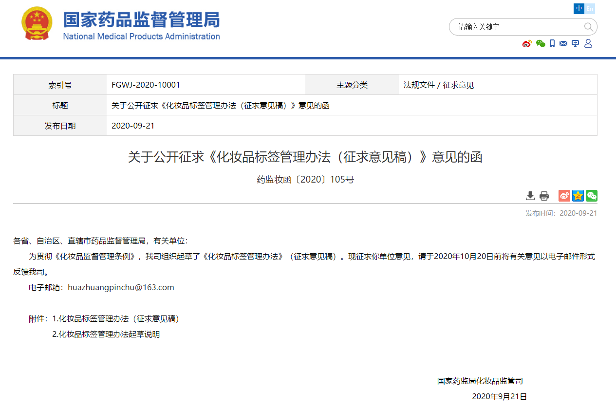Click the huazhuangpinchu@163.com email address
The image size is (616, 408).
point(121,287)
